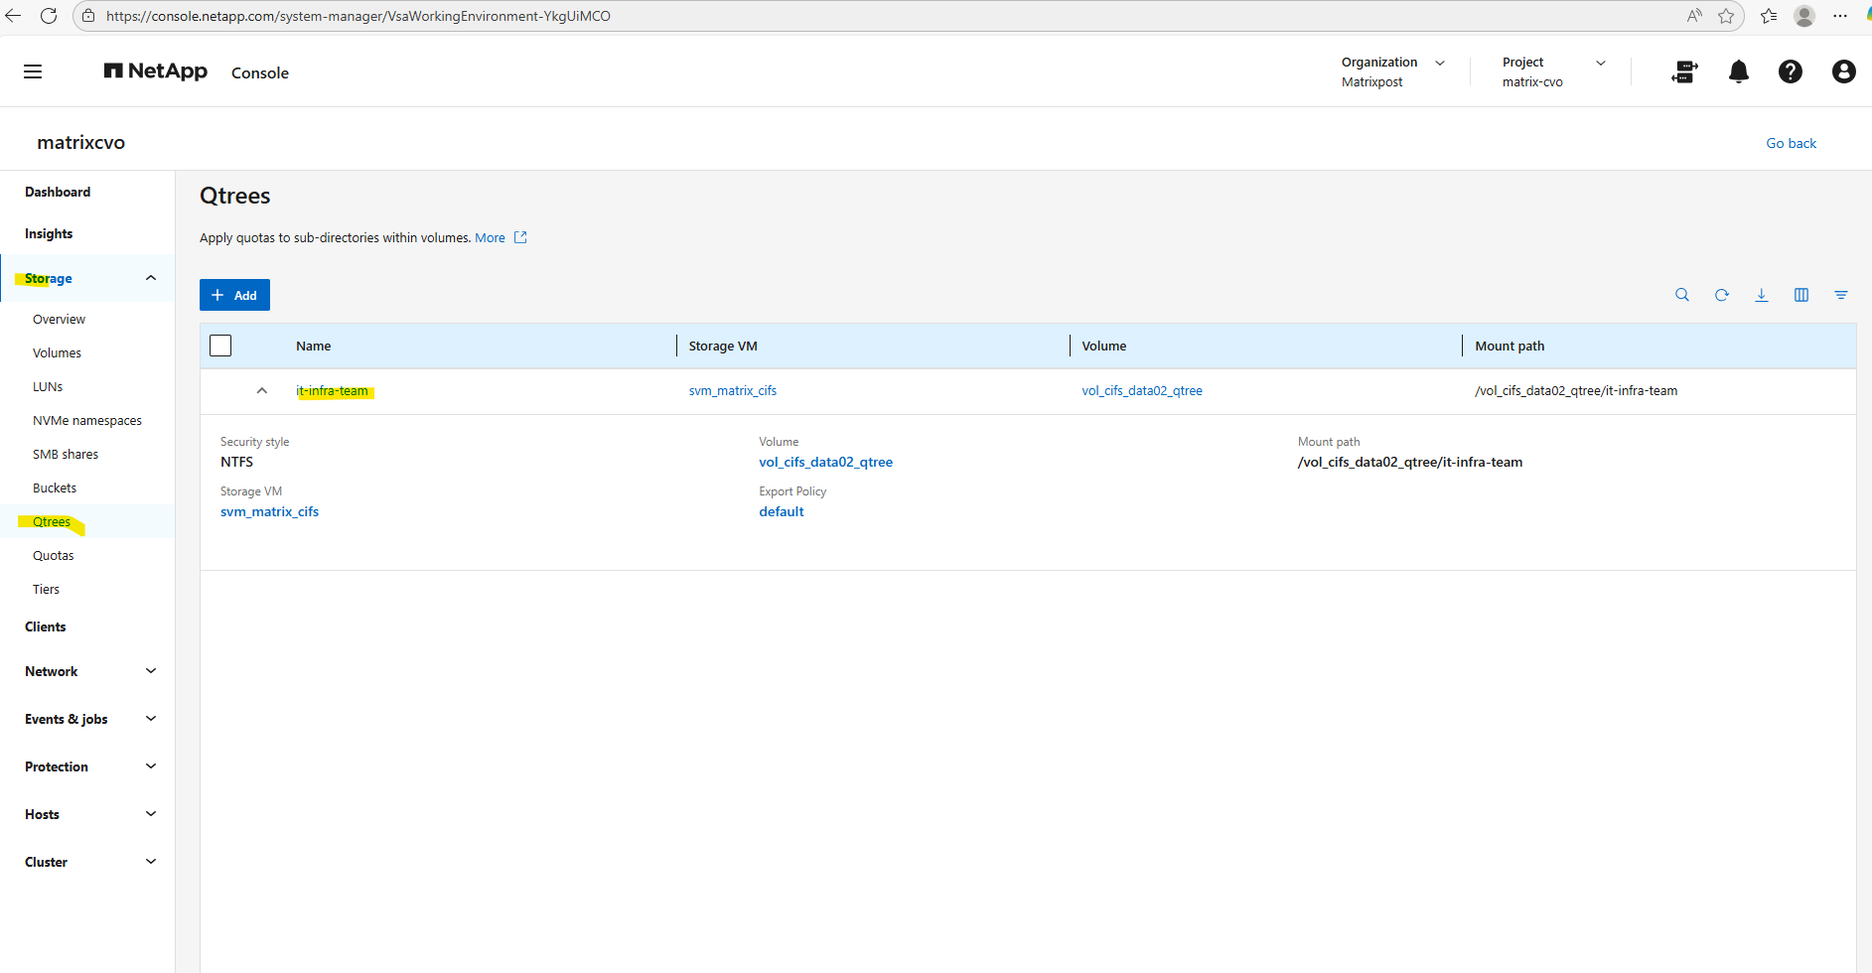
Task: Click the Go back link
Action: [x=1791, y=144]
